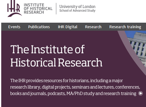The width and height of the screenshot is (146, 107).
Task: Open the Research menu item
Action: (x=93, y=27)
